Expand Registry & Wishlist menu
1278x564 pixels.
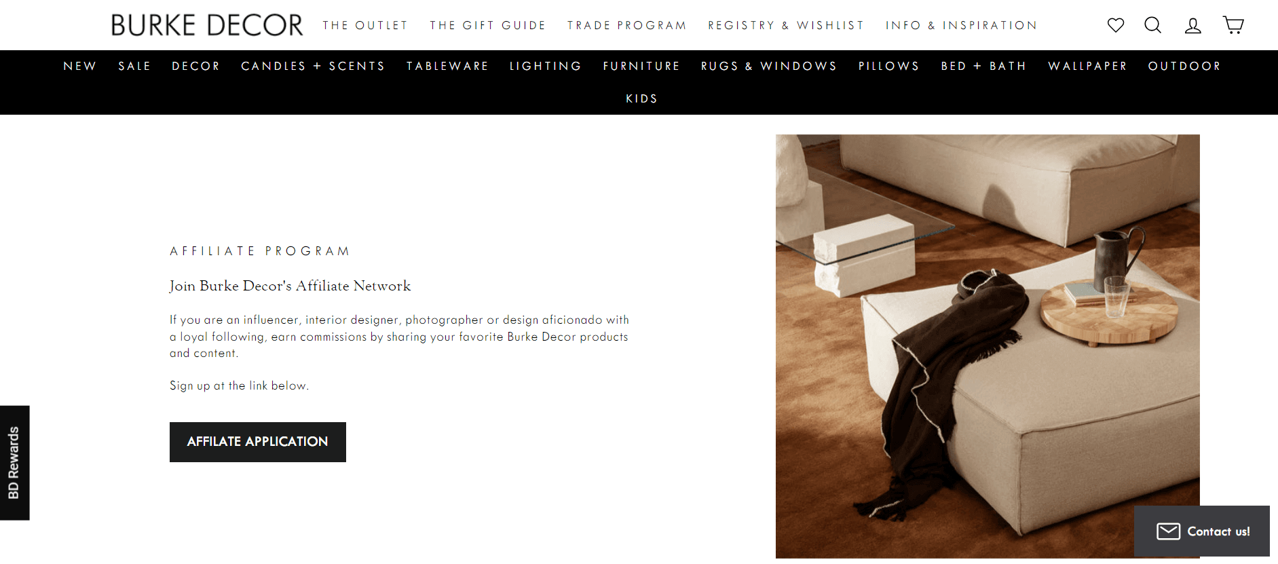[786, 26]
